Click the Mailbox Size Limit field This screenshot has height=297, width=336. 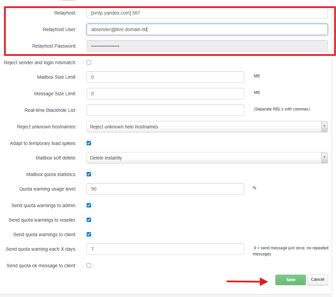tap(165, 77)
